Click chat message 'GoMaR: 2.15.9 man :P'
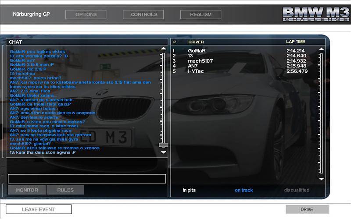351x219 pixels. [x=32, y=65]
